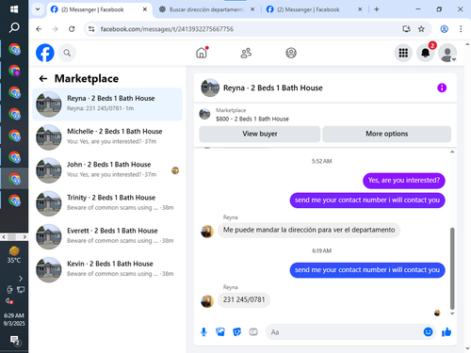Open the taskbar clock 6:29 AM
471x353 pixels.
(x=14, y=319)
